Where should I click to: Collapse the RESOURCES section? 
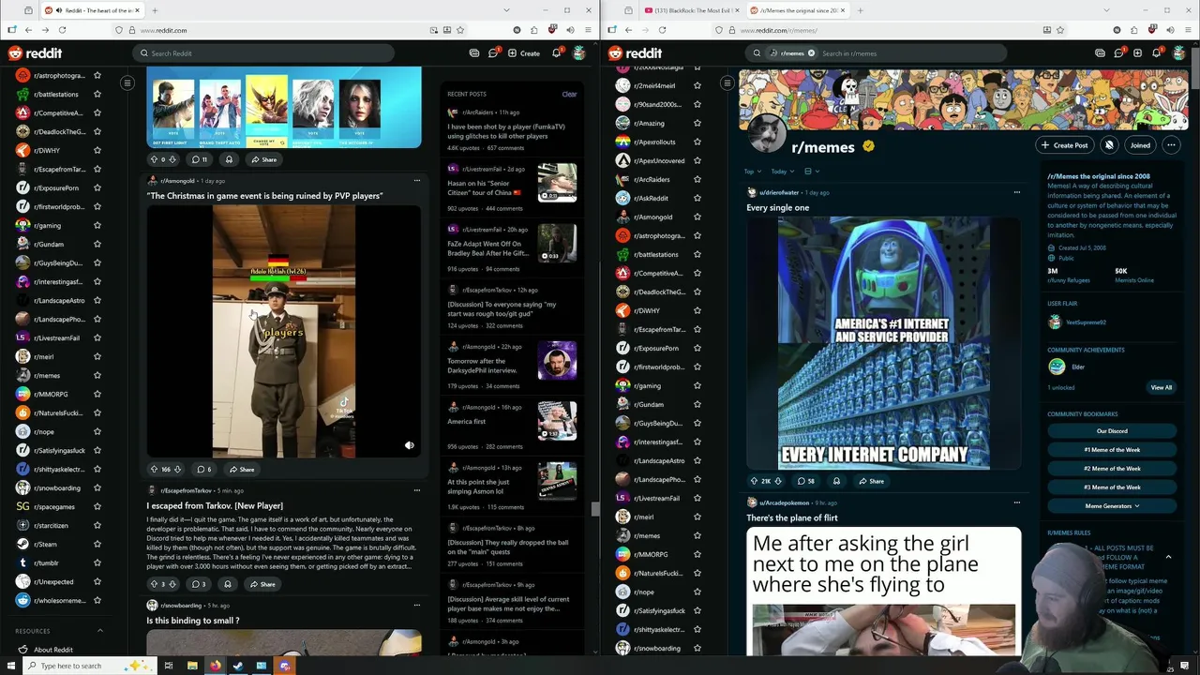tap(100, 631)
